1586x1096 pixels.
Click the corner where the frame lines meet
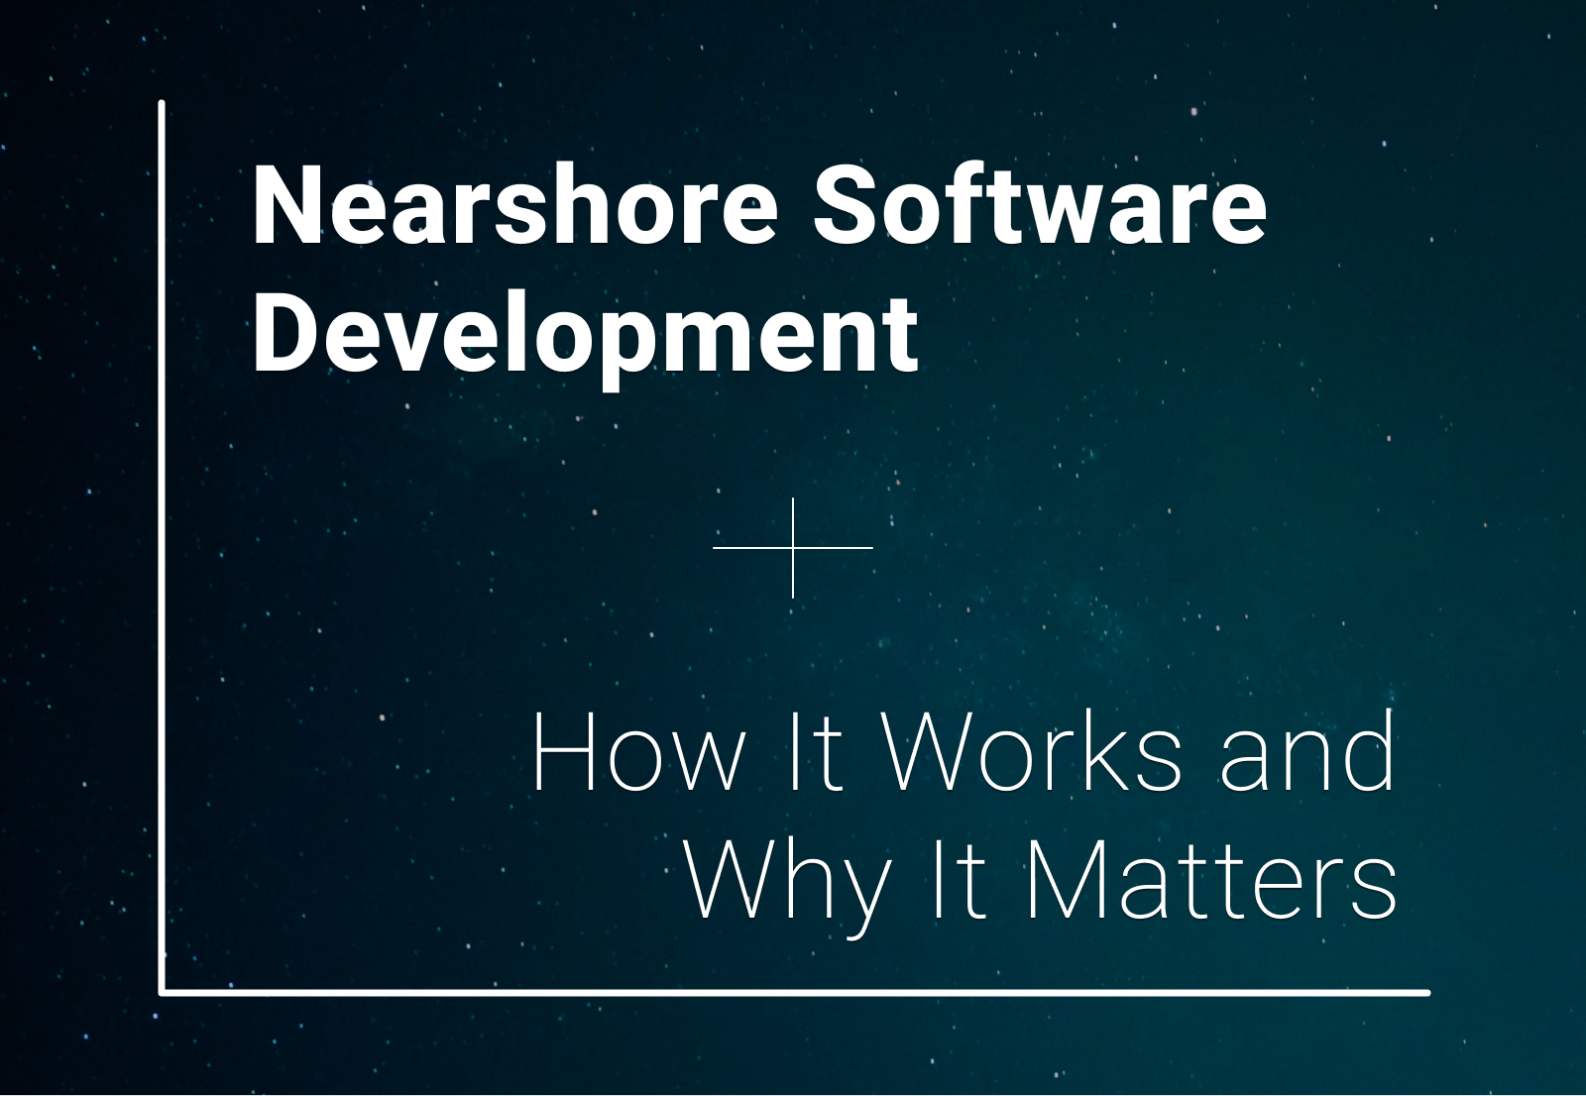pyautogui.click(x=164, y=990)
